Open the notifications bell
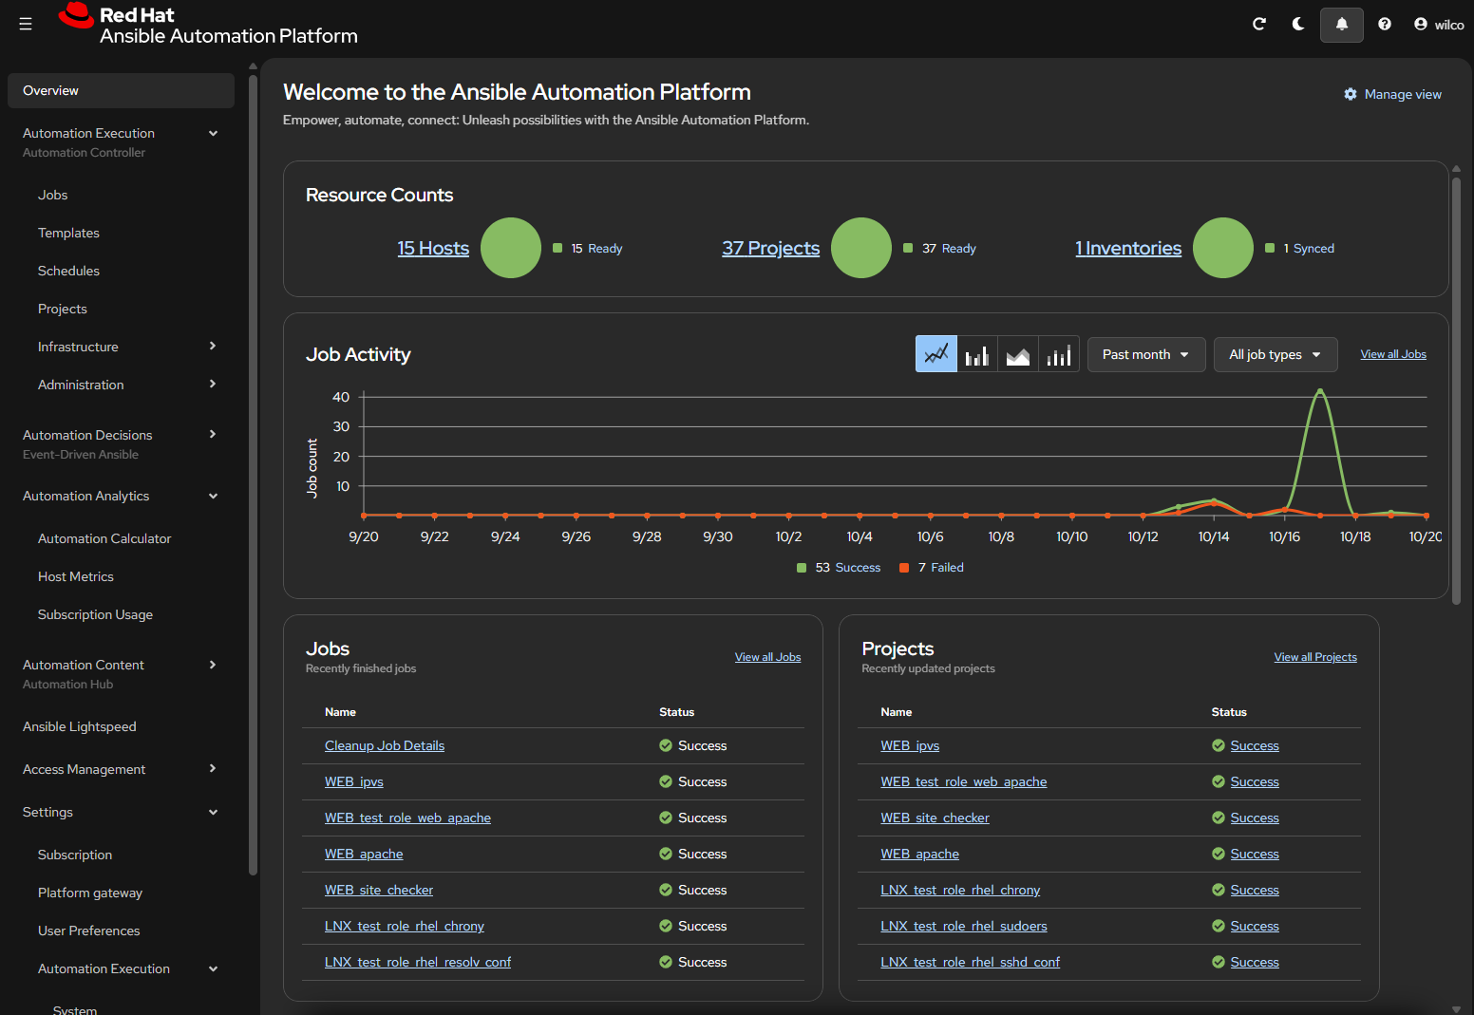This screenshot has width=1474, height=1015. (1341, 25)
